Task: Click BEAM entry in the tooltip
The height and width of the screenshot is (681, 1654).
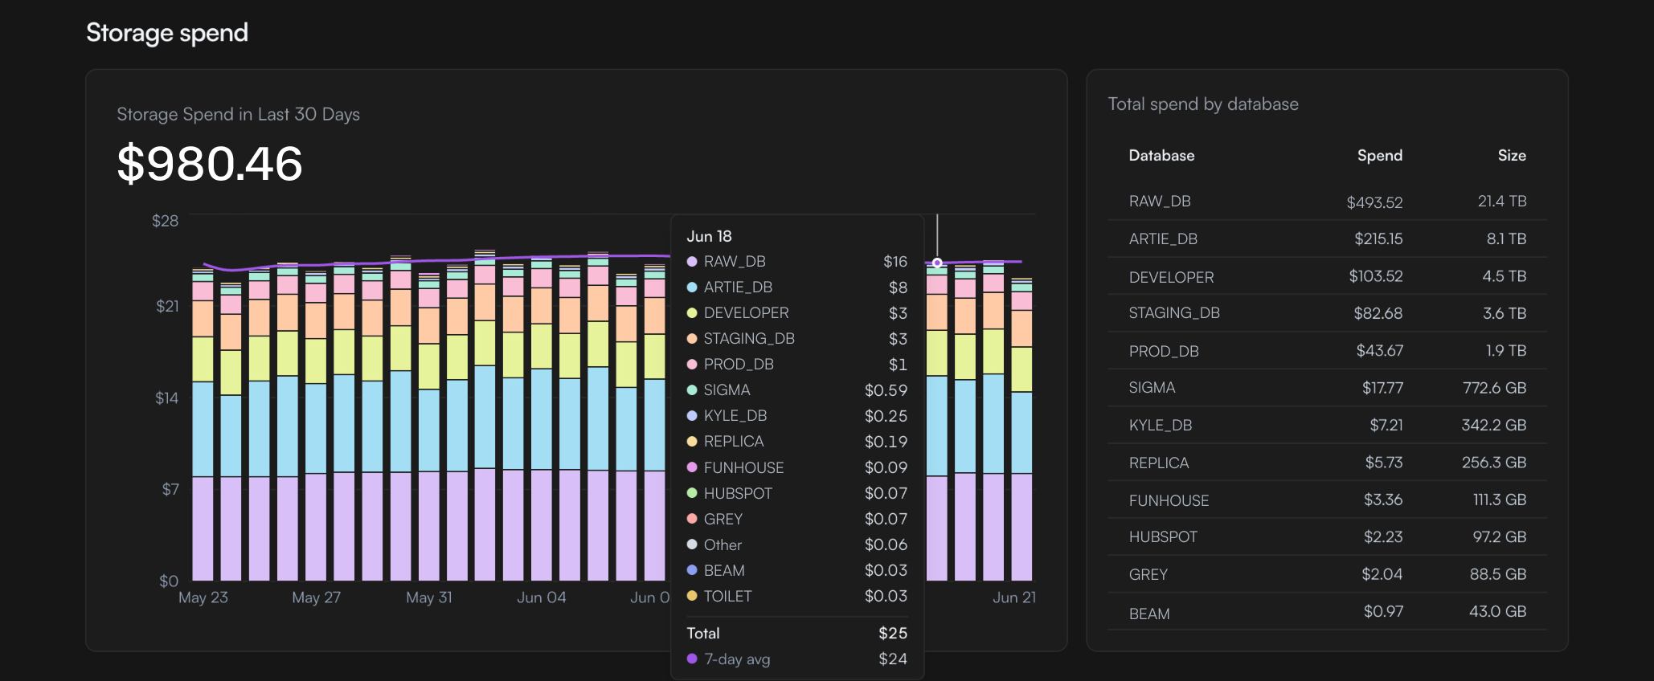Action: click(x=796, y=570)
